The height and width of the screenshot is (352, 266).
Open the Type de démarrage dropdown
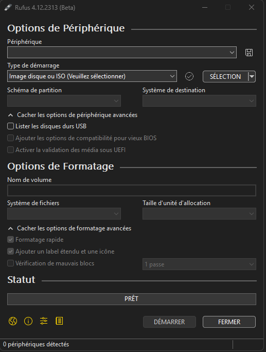click(92, 76)
